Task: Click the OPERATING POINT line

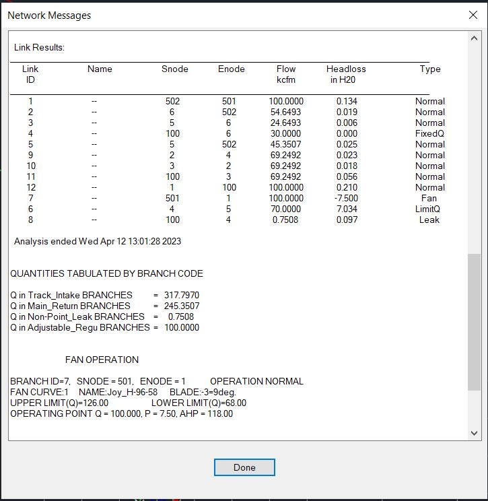Action: [122, 413]
